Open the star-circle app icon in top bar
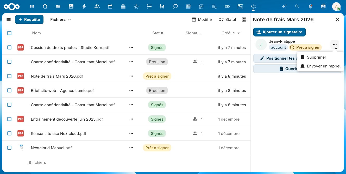 coord(136,7)
